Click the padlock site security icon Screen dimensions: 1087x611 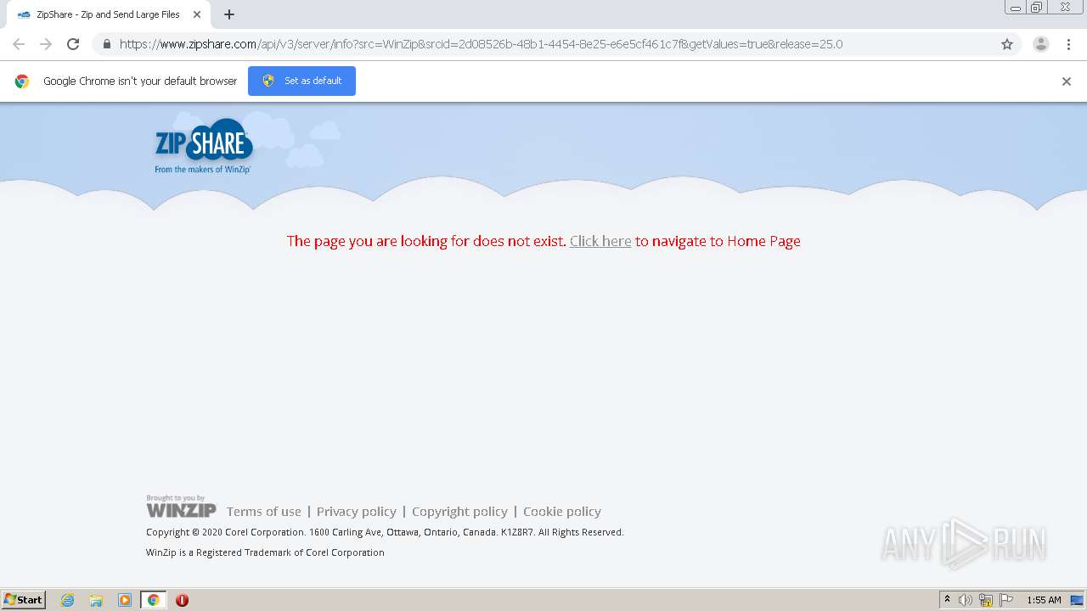pyautogui.click(x=106, y=44)
